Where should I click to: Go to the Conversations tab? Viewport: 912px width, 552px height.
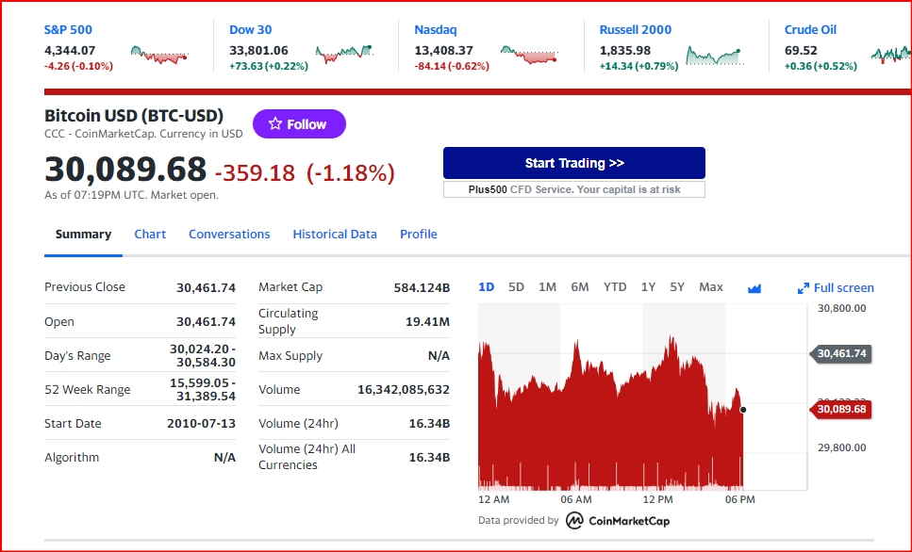229,235
